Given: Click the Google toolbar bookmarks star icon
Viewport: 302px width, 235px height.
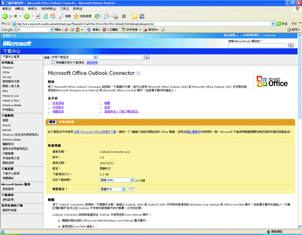Looking at the screenshot, I should click(x=89, y=30).
